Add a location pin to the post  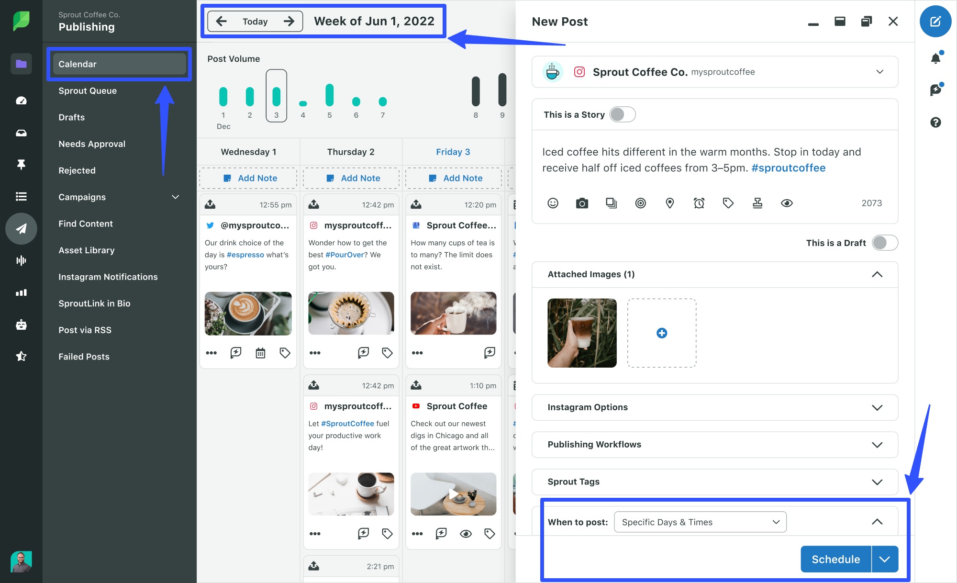click(669, 203)
